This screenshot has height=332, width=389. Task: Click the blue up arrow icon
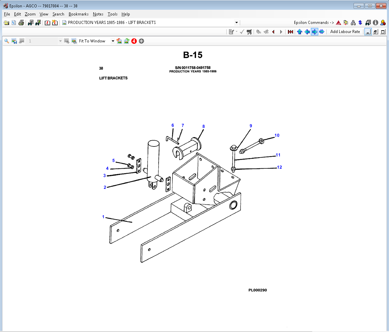pyautogui.click(x=299, y=32)
